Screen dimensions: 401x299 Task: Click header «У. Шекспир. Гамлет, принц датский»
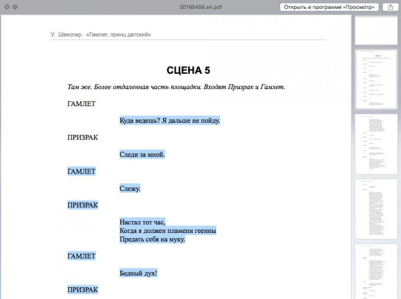[101, 35]
